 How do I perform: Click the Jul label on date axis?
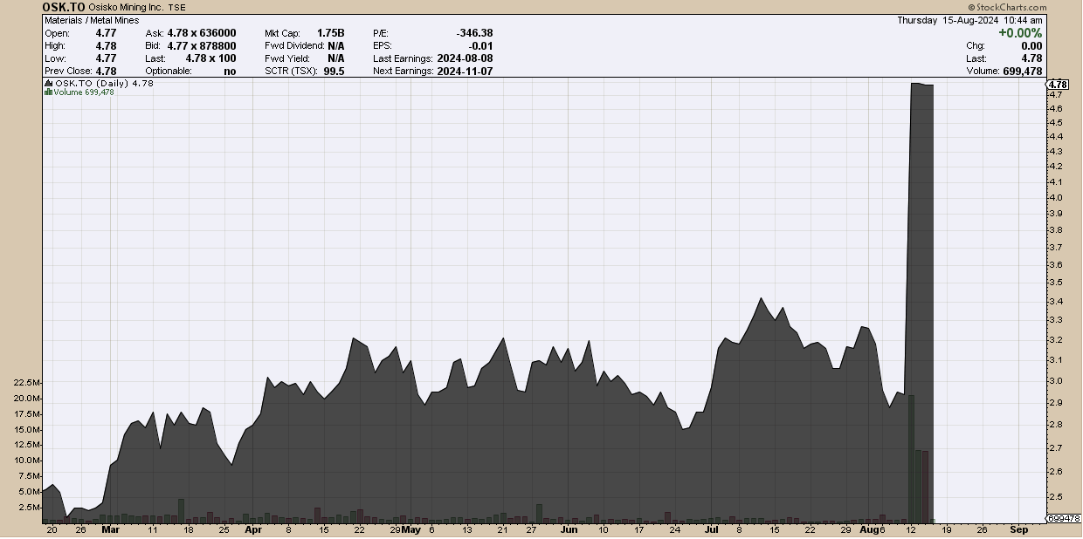(712, 529)
